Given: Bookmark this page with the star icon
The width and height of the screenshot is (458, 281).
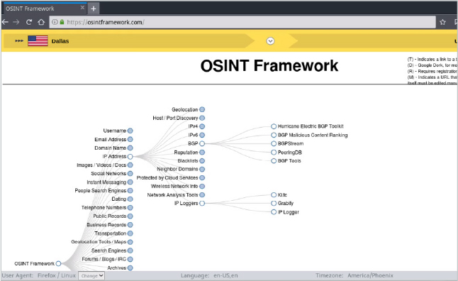Looking at the screenshot, I should click(442, 22).
